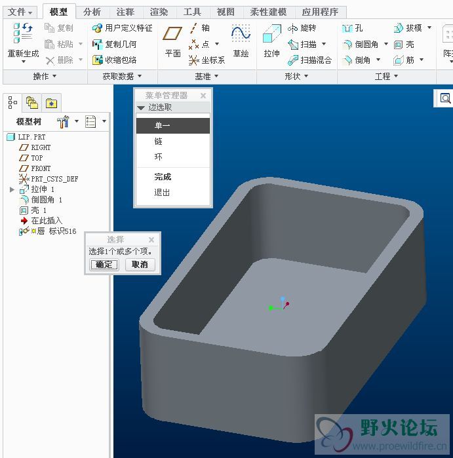
Task: Click 取消 in the Select dialog
Action: point(140,265)
